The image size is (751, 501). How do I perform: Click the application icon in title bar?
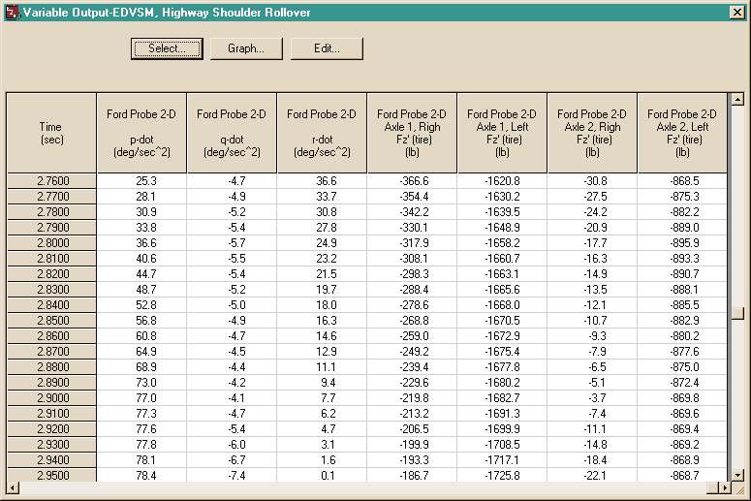[12, 13]
